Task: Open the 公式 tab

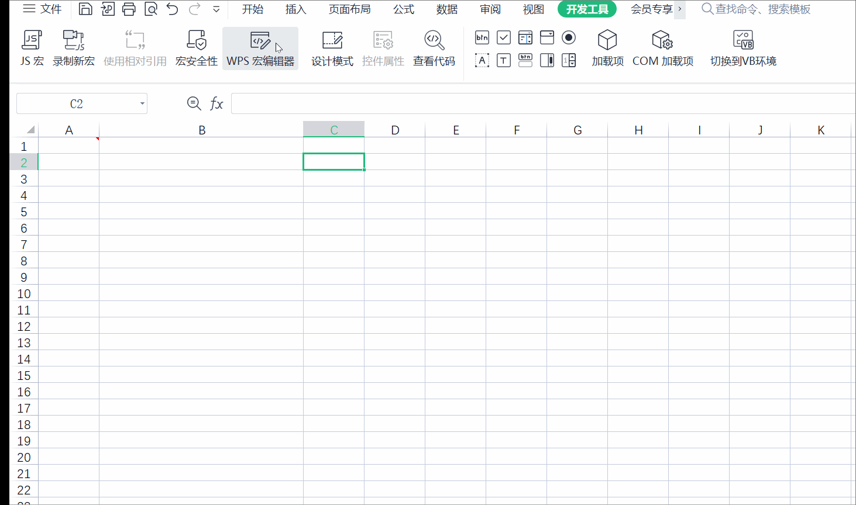Action: (x=404, y=9)
